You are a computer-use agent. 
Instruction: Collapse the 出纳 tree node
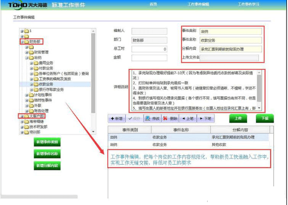coord(27,58)
